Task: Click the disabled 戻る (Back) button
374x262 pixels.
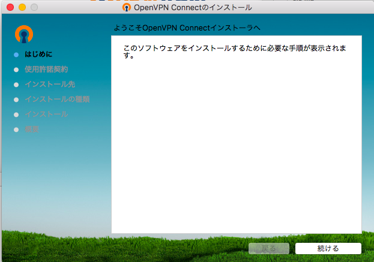Action: pos(269,248)
